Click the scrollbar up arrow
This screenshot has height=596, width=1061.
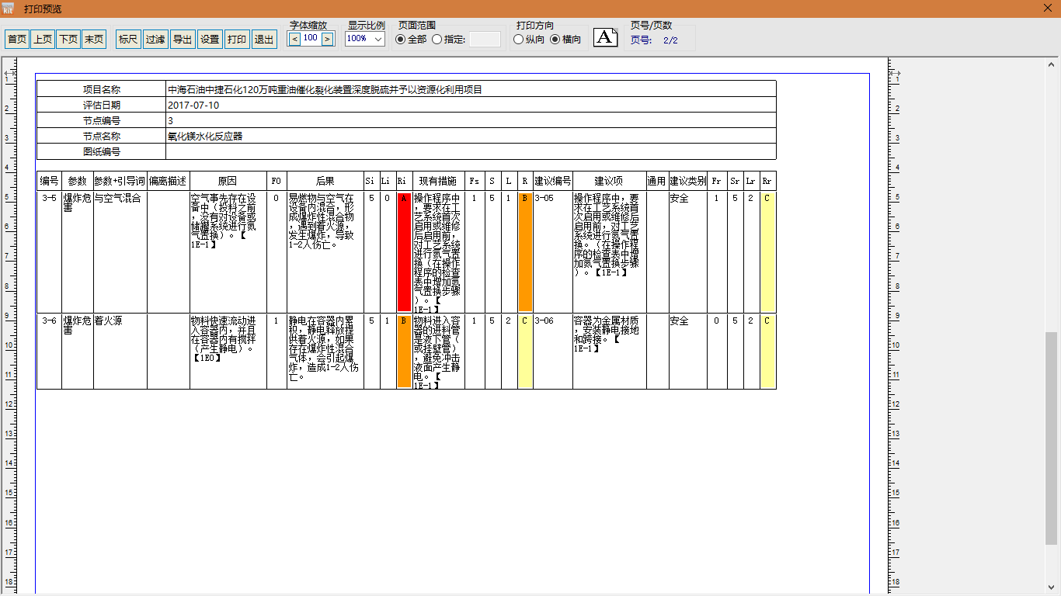1052,63
